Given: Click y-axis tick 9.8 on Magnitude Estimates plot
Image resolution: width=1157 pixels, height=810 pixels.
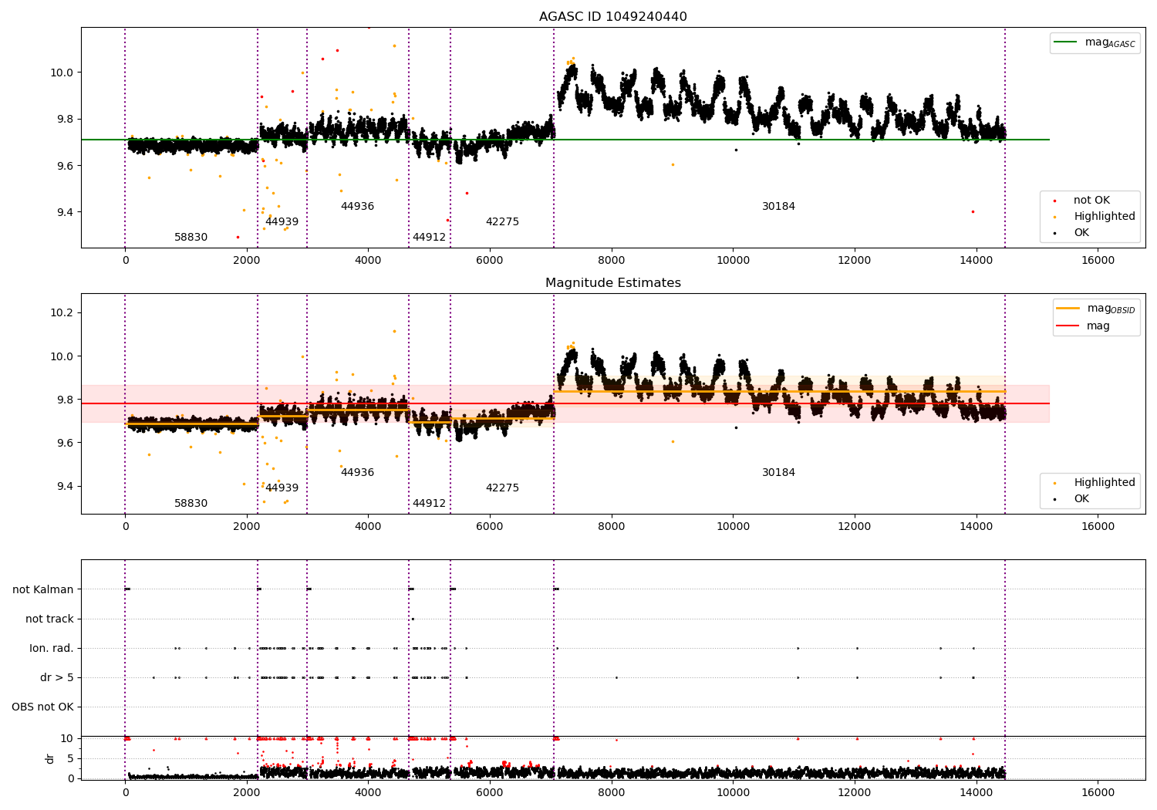Looking at the screenshot, I should 66,400.
